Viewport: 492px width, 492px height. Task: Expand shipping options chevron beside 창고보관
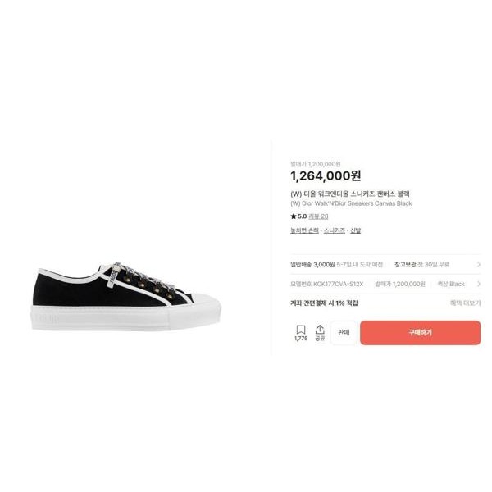pos(478,265)
